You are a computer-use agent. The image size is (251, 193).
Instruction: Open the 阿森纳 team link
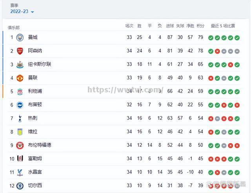(x=35, y=51)
